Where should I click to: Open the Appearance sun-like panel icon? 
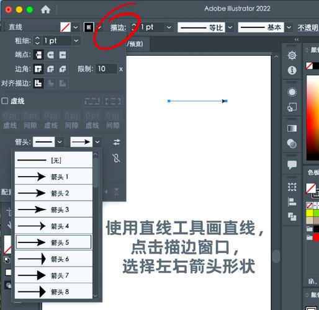[292, 92]
